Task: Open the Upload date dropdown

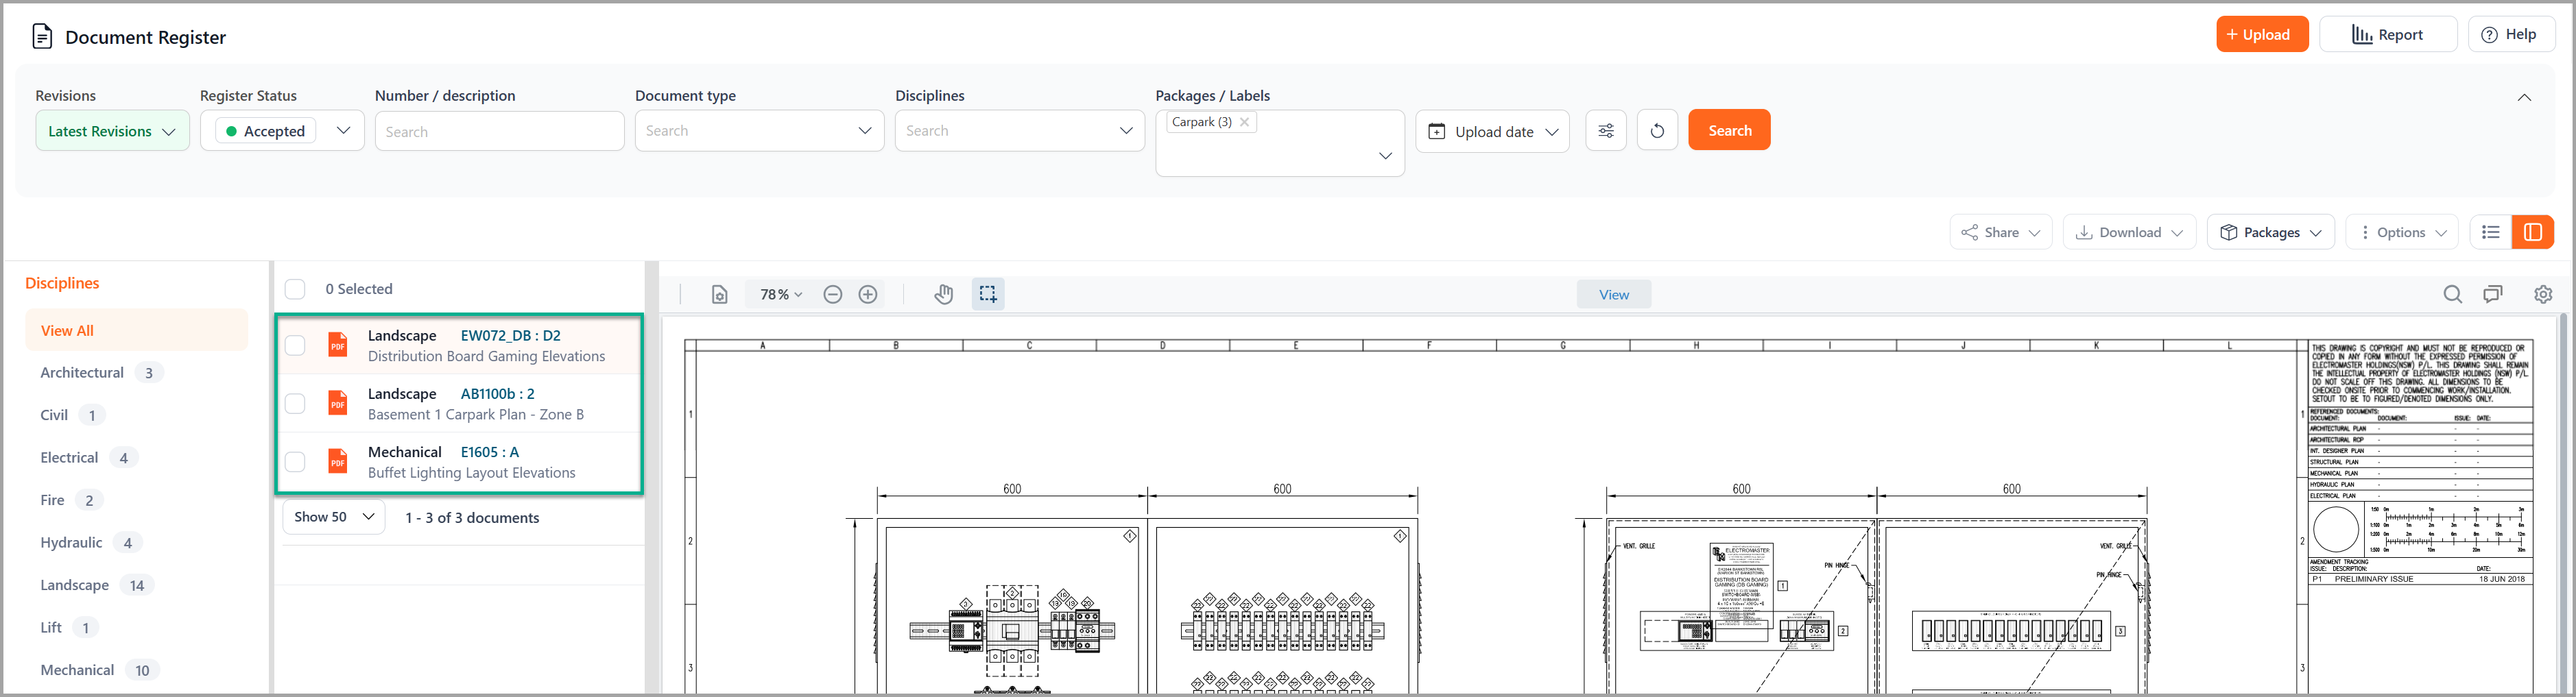Action: point(1492,131)
